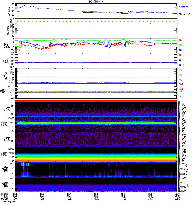
Task: Click the FBK scm [Hz] axis label
Action: 4,184
